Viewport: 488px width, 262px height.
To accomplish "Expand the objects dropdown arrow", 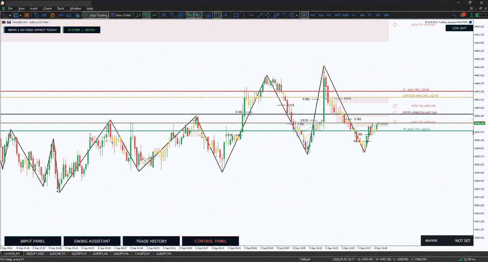I will (297, 15).
